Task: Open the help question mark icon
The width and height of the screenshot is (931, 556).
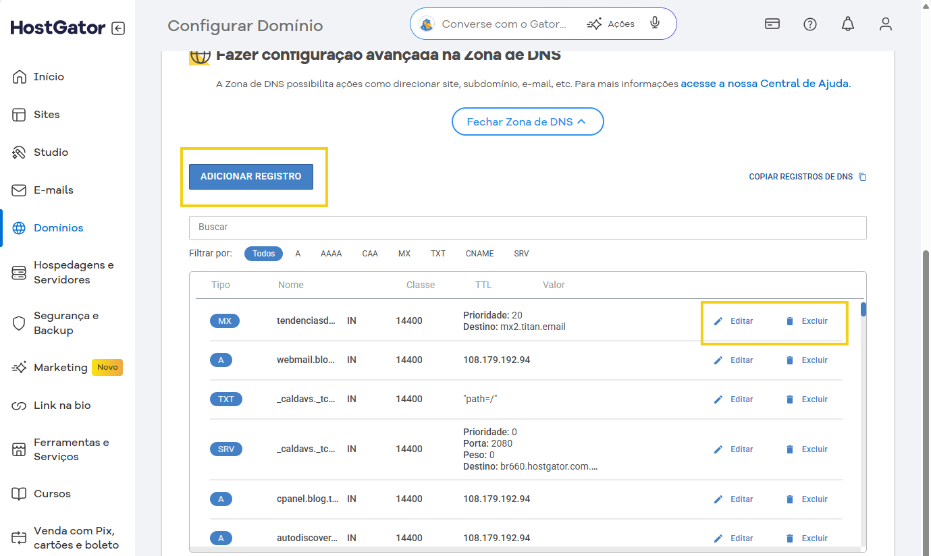Action: [x=810, y=24]
